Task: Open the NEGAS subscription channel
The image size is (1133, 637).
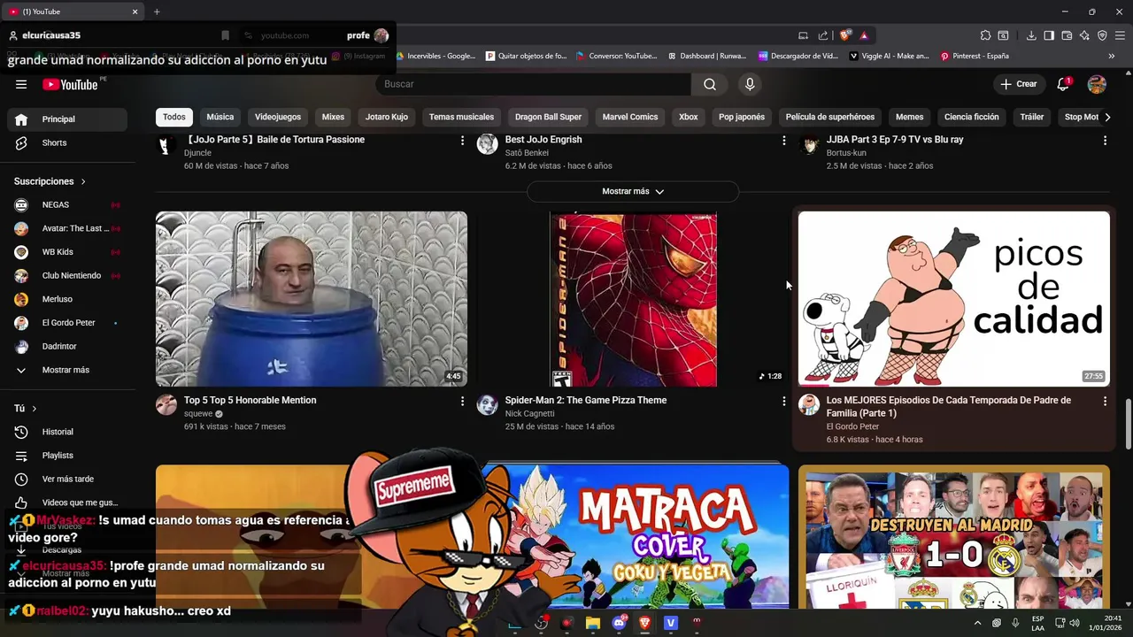Action: (66, 204)
